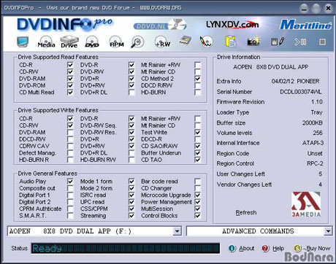Click the Extra Info 04/02/12 PIONEER text
Viewport: 336px width, 264px height.
pos(295,81)
